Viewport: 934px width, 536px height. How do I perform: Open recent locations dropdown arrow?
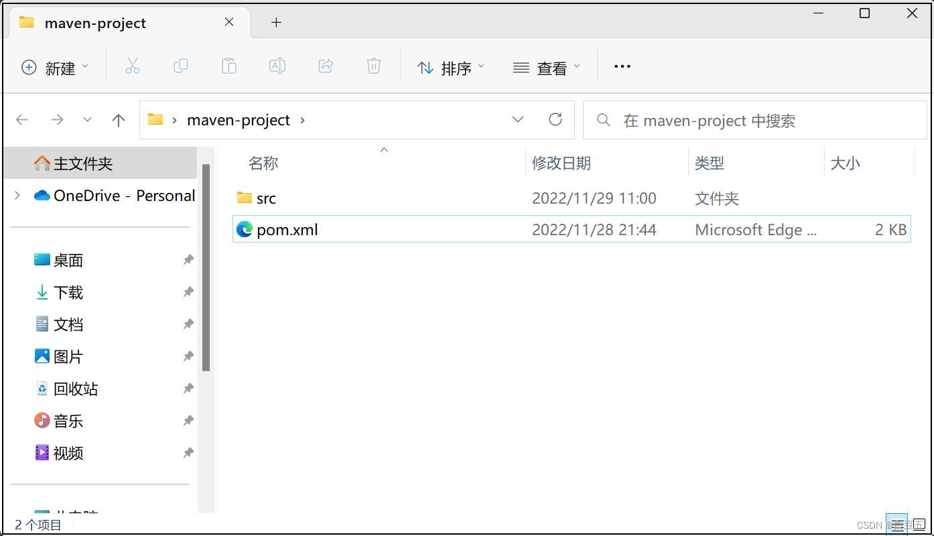coord(87,120)
